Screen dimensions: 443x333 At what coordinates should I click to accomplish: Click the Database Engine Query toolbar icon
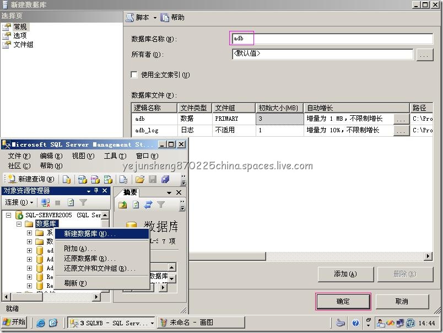(67, 179)
